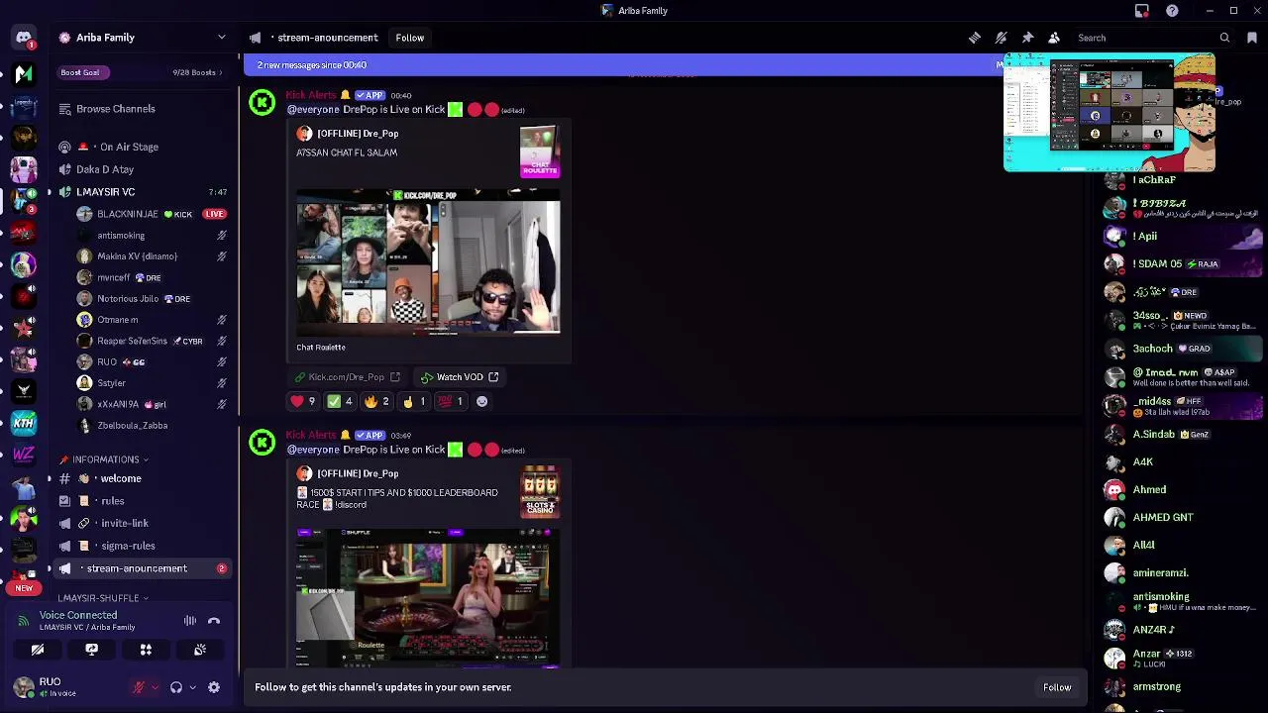Open output device options arrow beside headphones
The height and width of the screenshot is (713, 1268).
(x=192, y=687)
